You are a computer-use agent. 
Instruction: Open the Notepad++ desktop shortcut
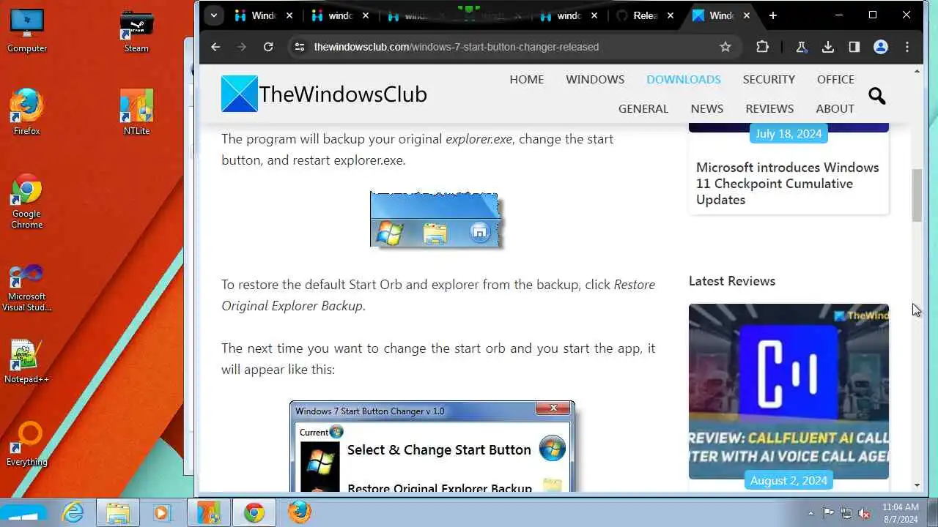click(x=27, y=362)
